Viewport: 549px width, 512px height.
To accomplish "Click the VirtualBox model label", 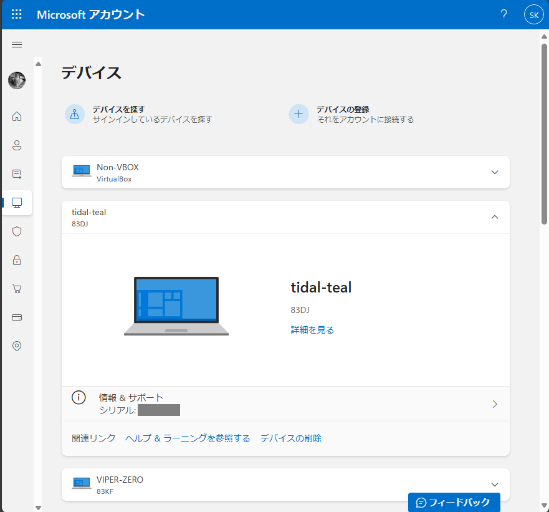I will [114, 179].
